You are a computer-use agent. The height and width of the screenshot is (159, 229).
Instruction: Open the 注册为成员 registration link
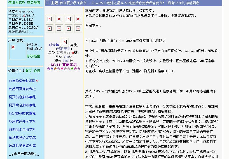tap(17, 3)
